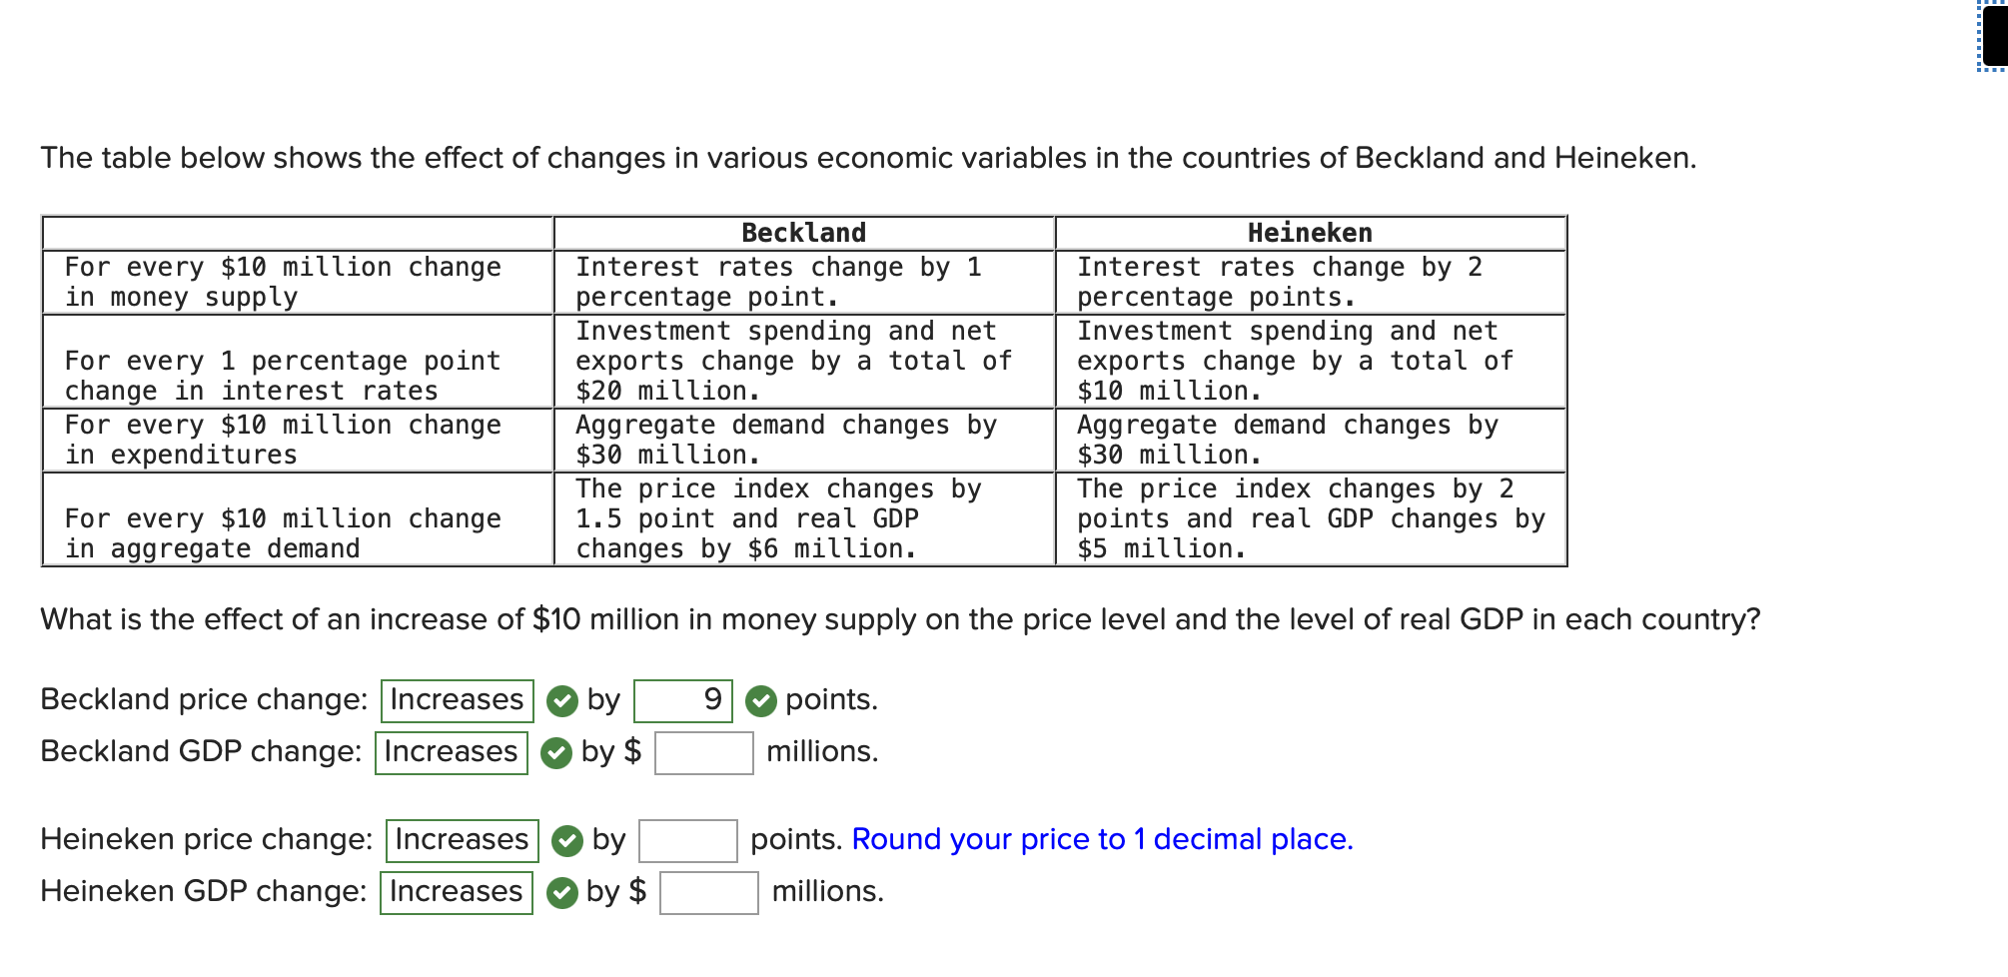Click the green checkmark after the 9 points field
This screenshot has height=977, width=2008.
coord(760,700)
